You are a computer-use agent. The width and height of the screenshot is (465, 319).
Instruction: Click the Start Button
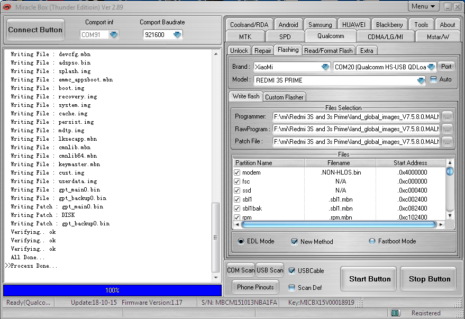point(369,279)
